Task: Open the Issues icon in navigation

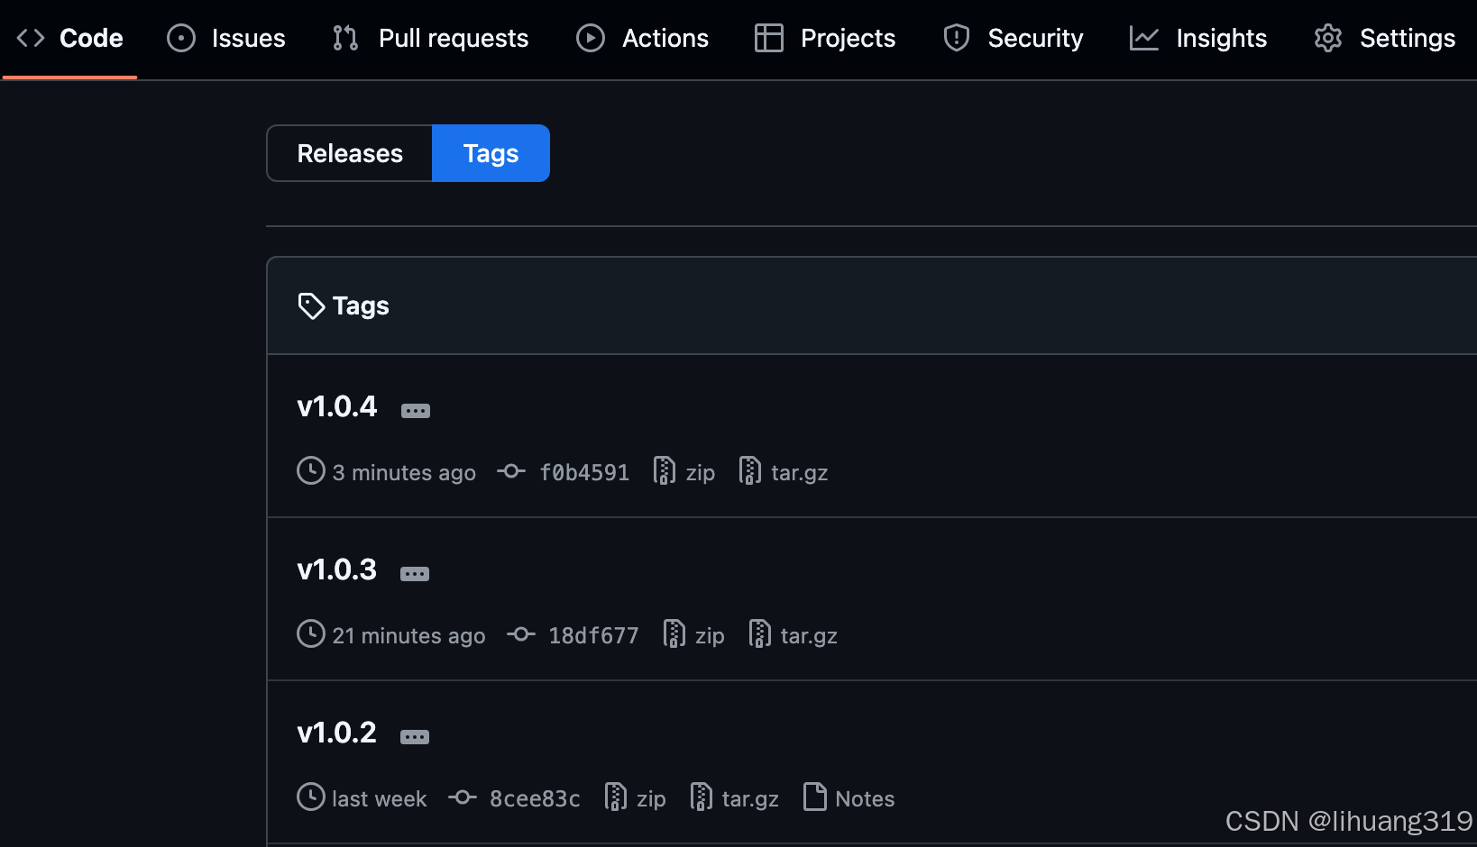Action: pos(180,38)
